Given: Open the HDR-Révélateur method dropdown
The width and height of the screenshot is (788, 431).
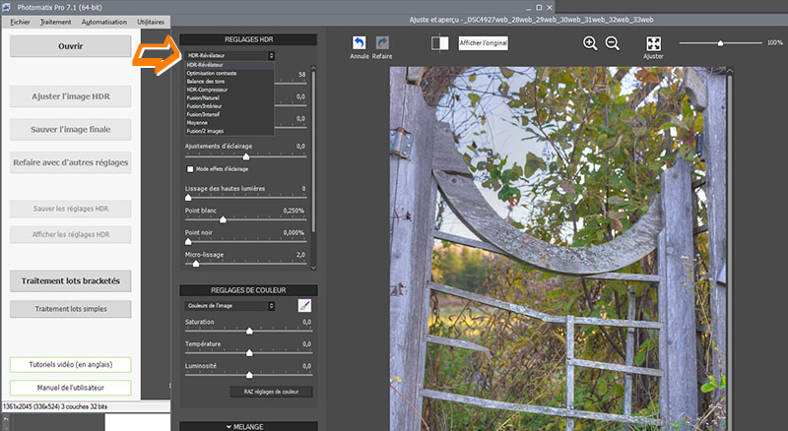Looking at the screenshot, I should pos(230,56).
